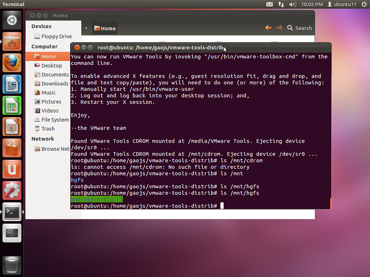Click the Home path bar button
Screen dimensions: 370x277
pyautogui.click(x=105, y=28)
